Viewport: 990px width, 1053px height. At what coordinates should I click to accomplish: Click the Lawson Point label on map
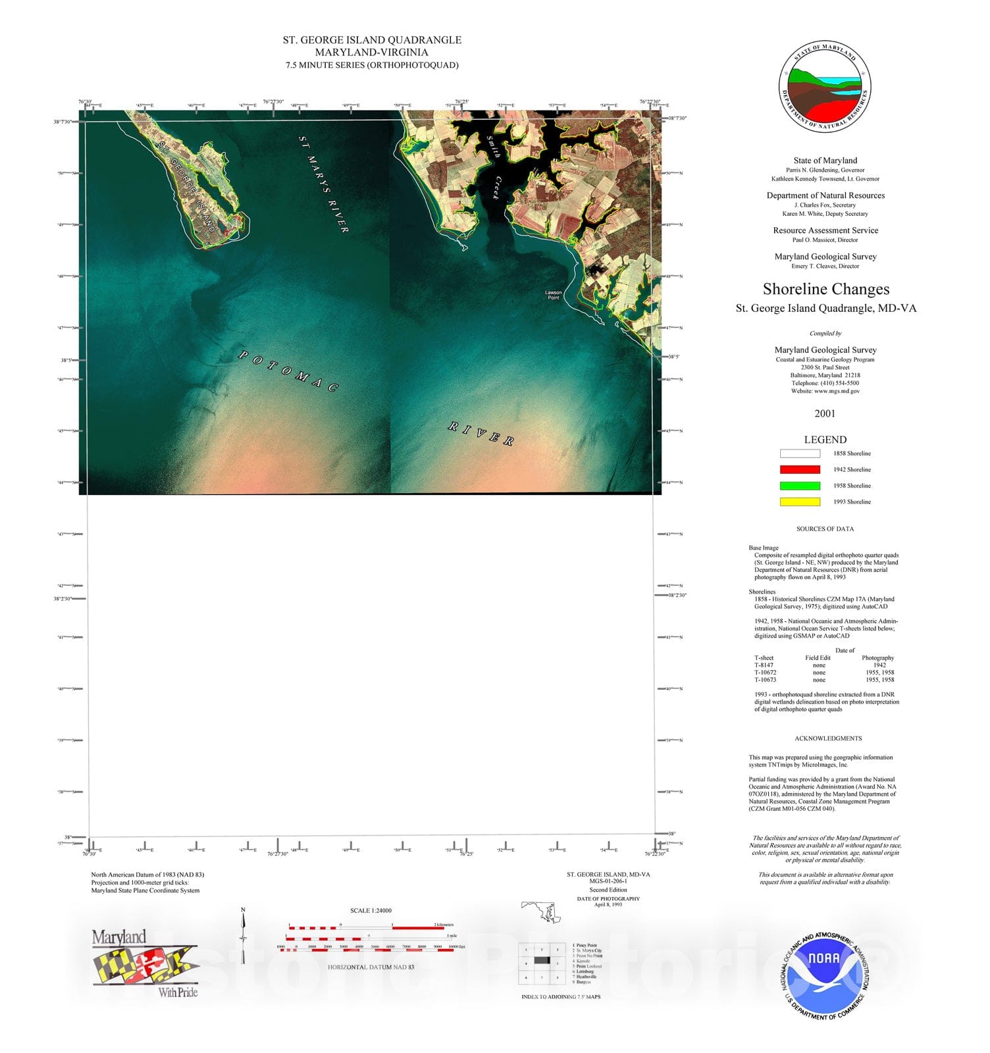point(554,295)
